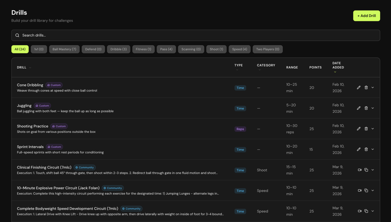Sort by Drill name column
This screenshot has height=222, width=391.
point(22,68)
